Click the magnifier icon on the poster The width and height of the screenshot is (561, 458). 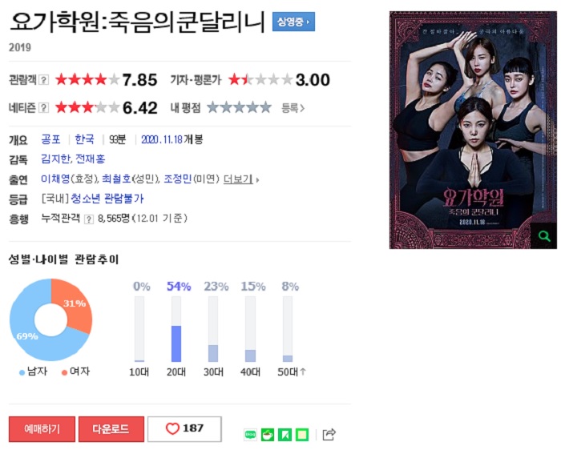click(544, 235)
